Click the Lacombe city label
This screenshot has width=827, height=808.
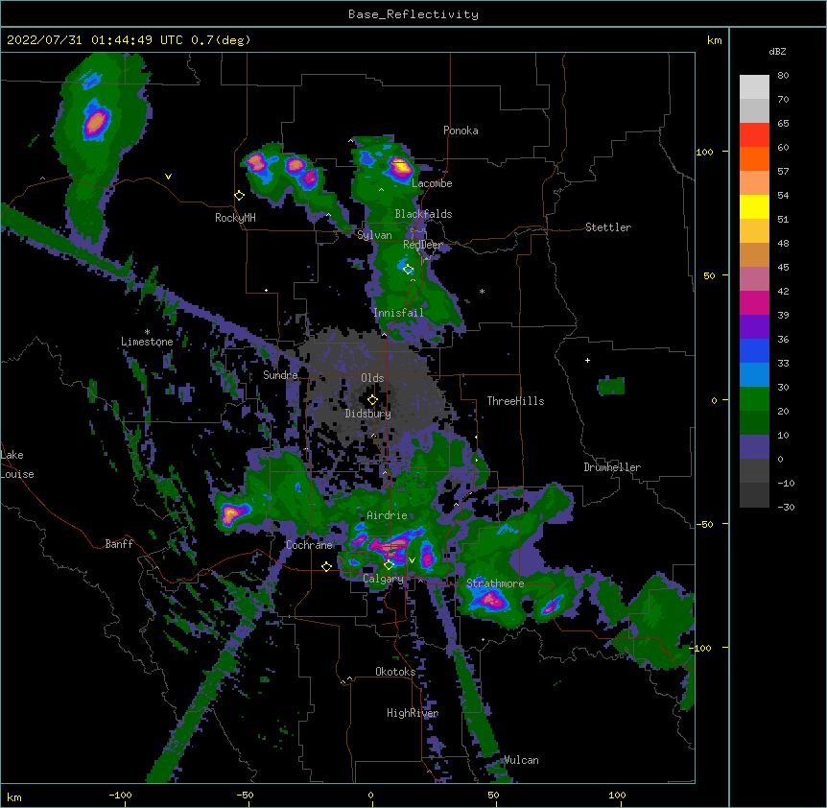[432, 183]
